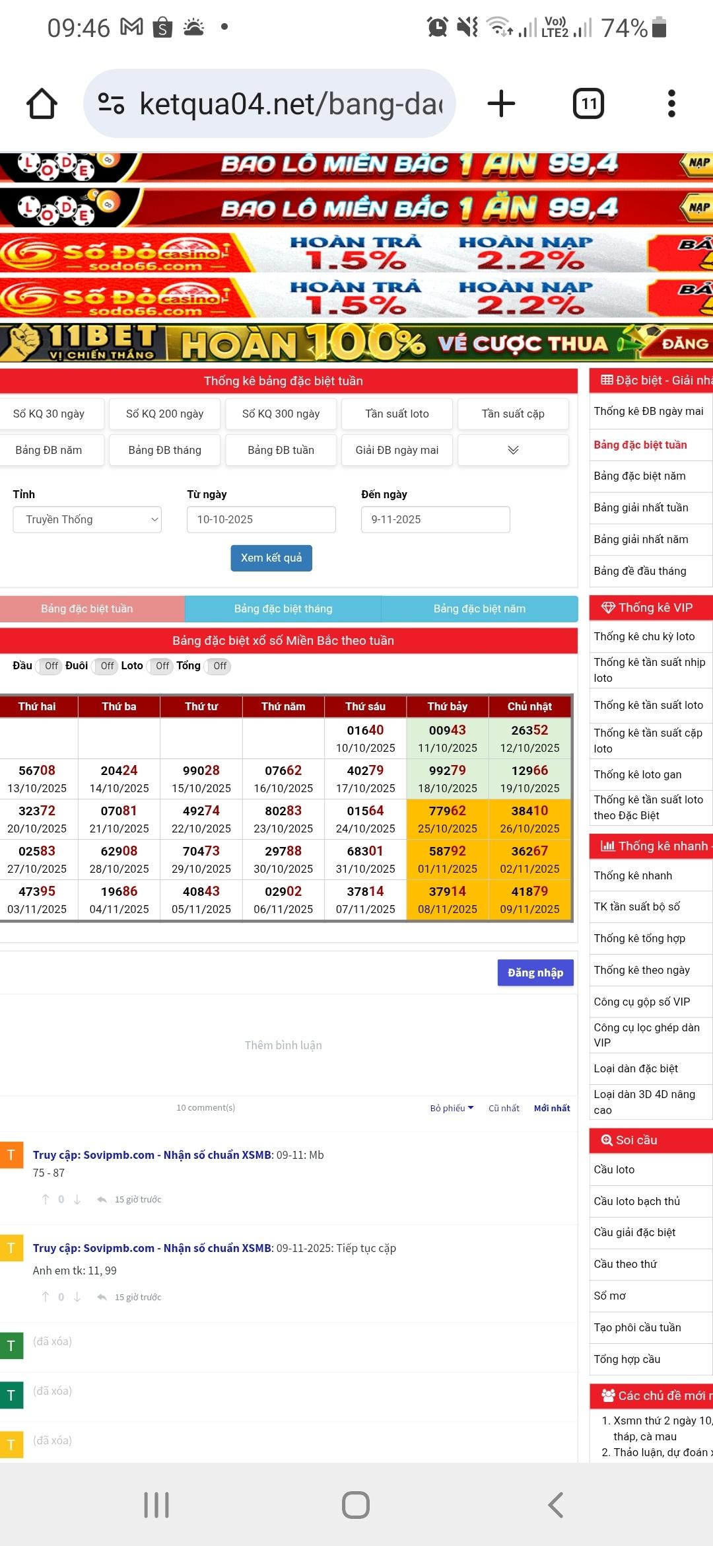
Task: Downvote the second comment about 11, 99
Action: [77, 1297]
